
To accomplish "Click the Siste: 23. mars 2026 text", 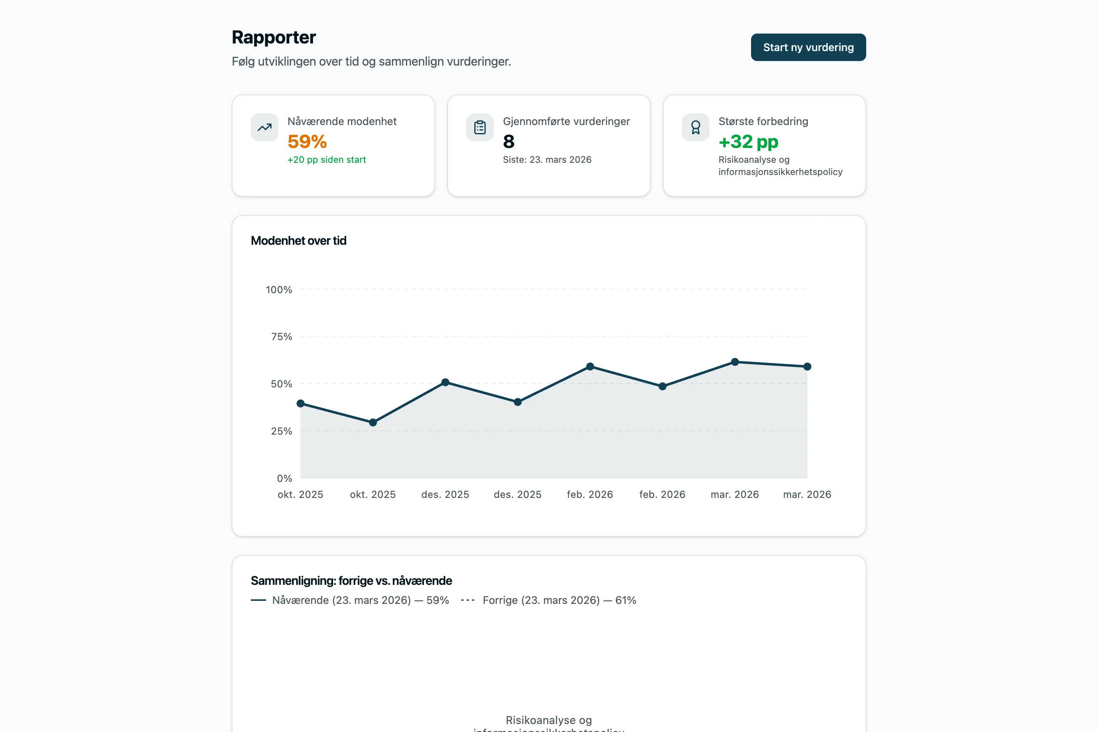I will [547, 160].
